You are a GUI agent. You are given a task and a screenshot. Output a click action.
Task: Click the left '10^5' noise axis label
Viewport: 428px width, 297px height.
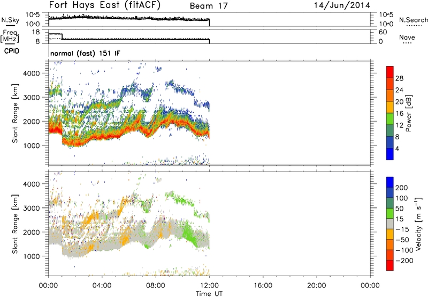pos(33,14)
